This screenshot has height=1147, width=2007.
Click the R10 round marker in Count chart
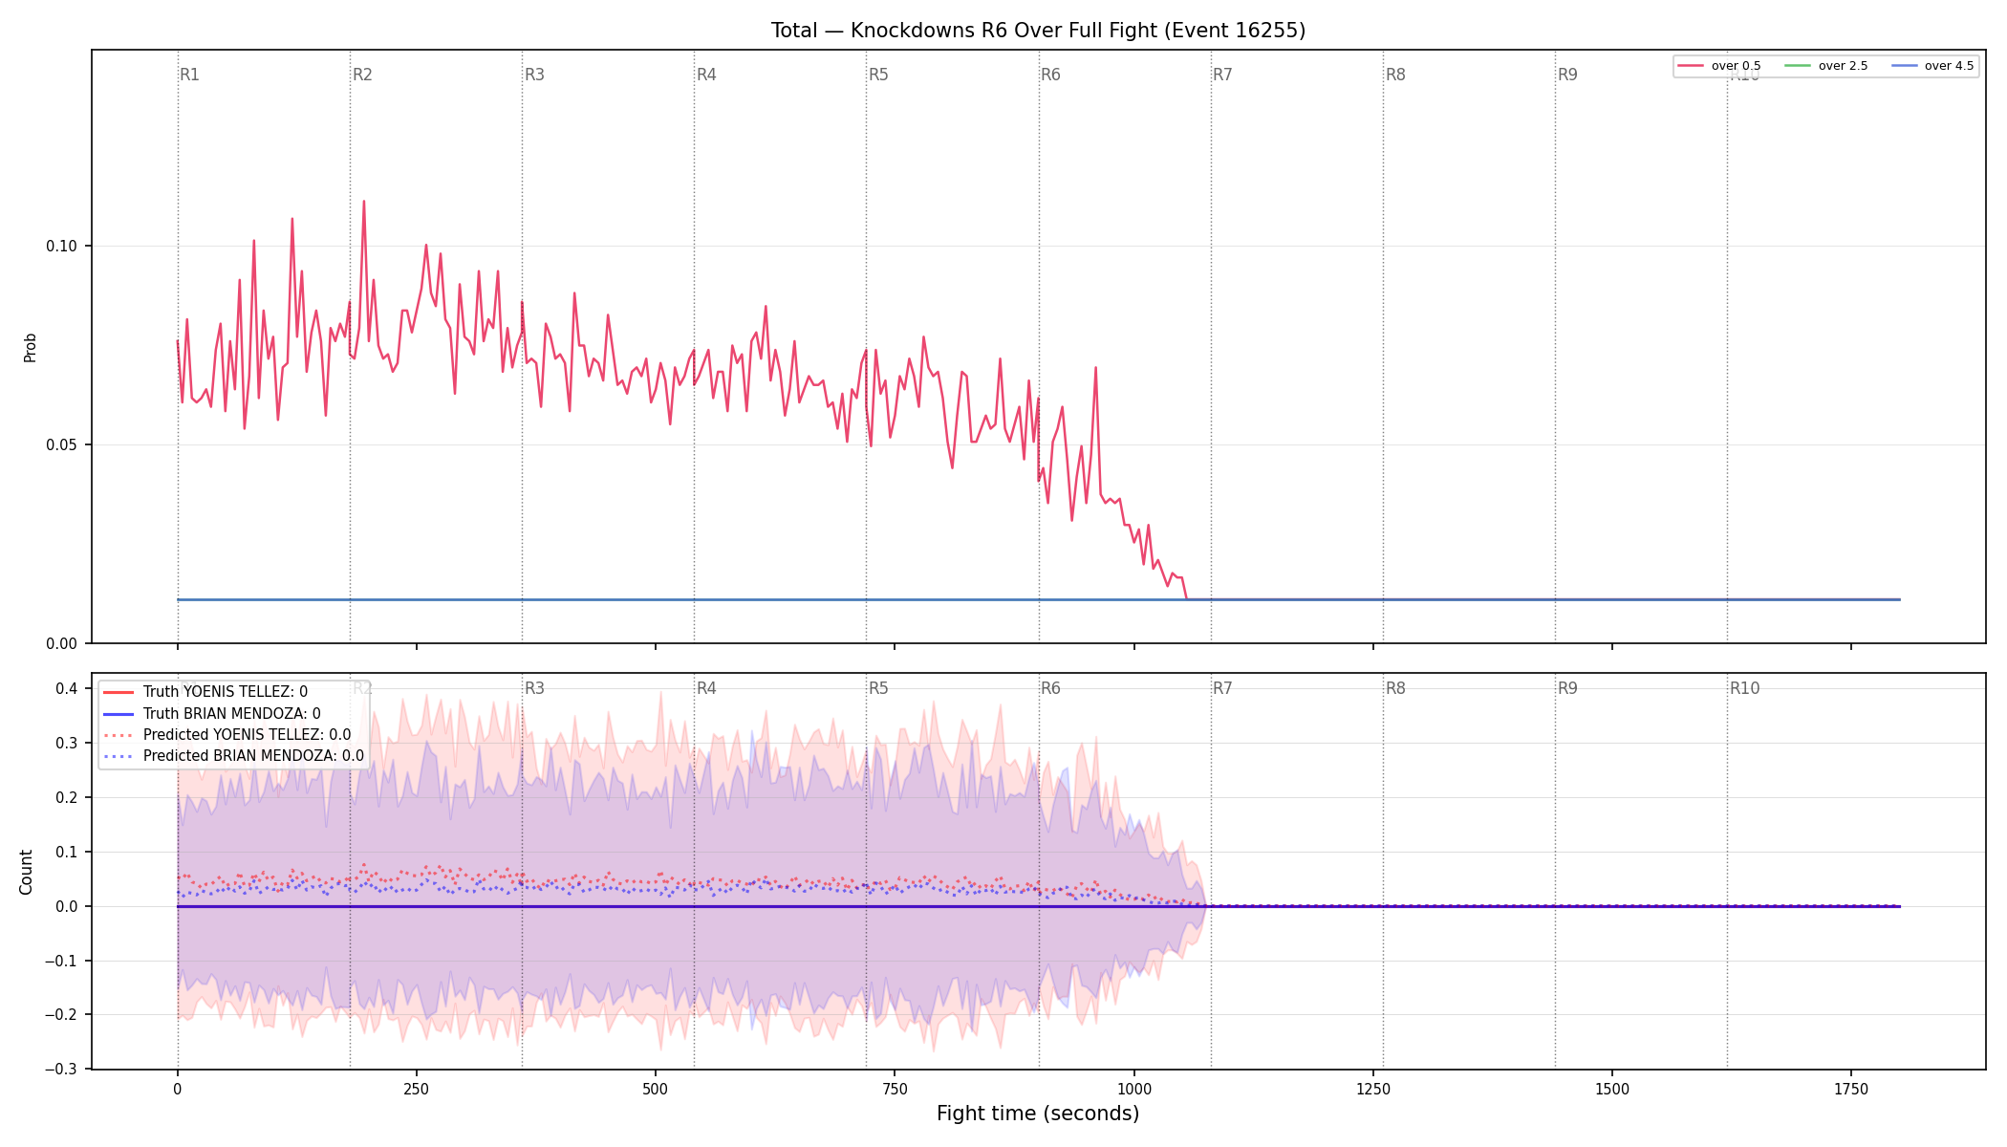1744,688
